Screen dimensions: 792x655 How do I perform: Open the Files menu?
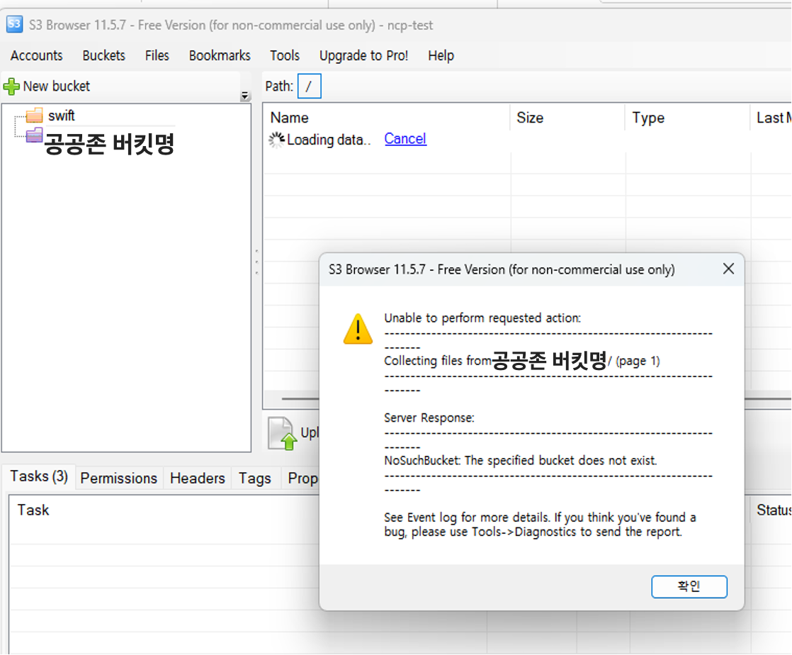[157, 55]
